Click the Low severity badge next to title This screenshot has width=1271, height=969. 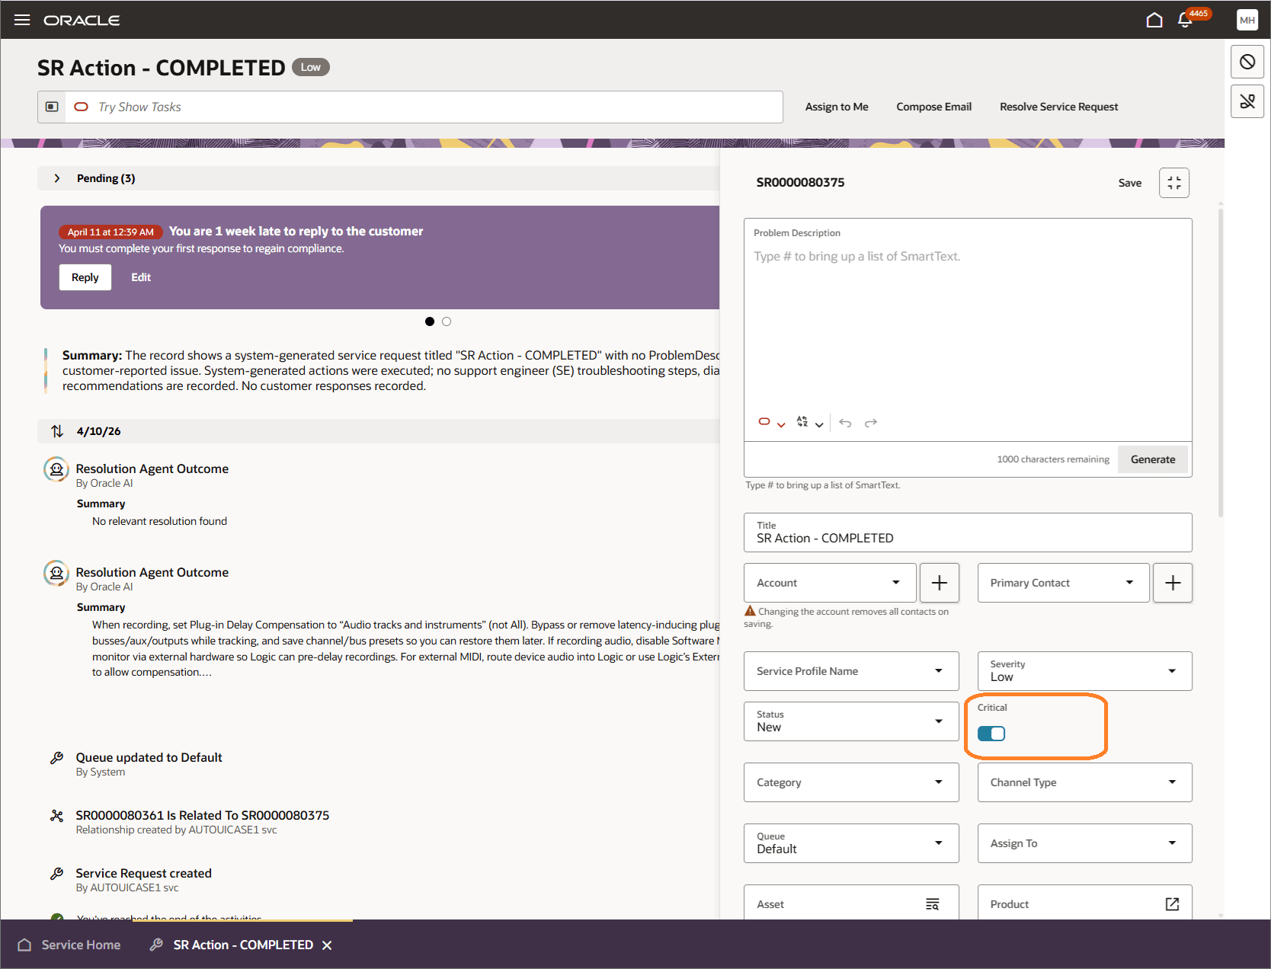(x=311, y=67)
